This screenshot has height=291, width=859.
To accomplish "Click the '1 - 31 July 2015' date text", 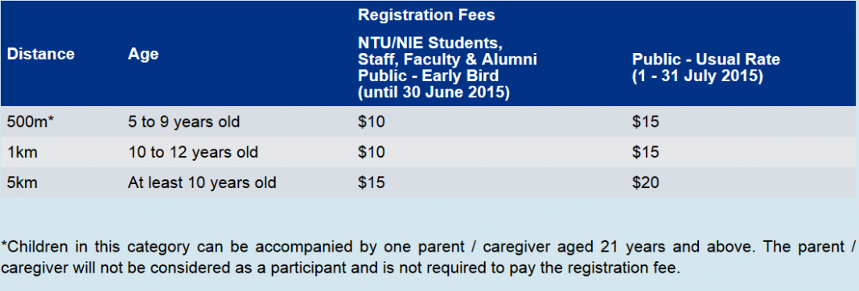I will click(698, 76).
